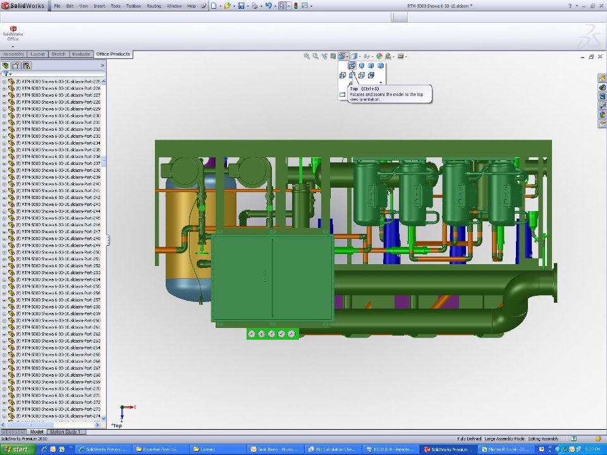
Task: Click feature tree horizontal scrollbar
Action: (x=30, y=425)
